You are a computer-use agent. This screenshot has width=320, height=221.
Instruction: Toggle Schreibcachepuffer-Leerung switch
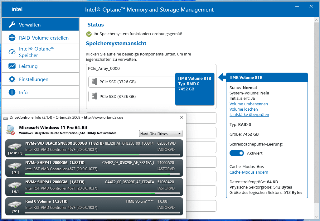coord(236,153)
